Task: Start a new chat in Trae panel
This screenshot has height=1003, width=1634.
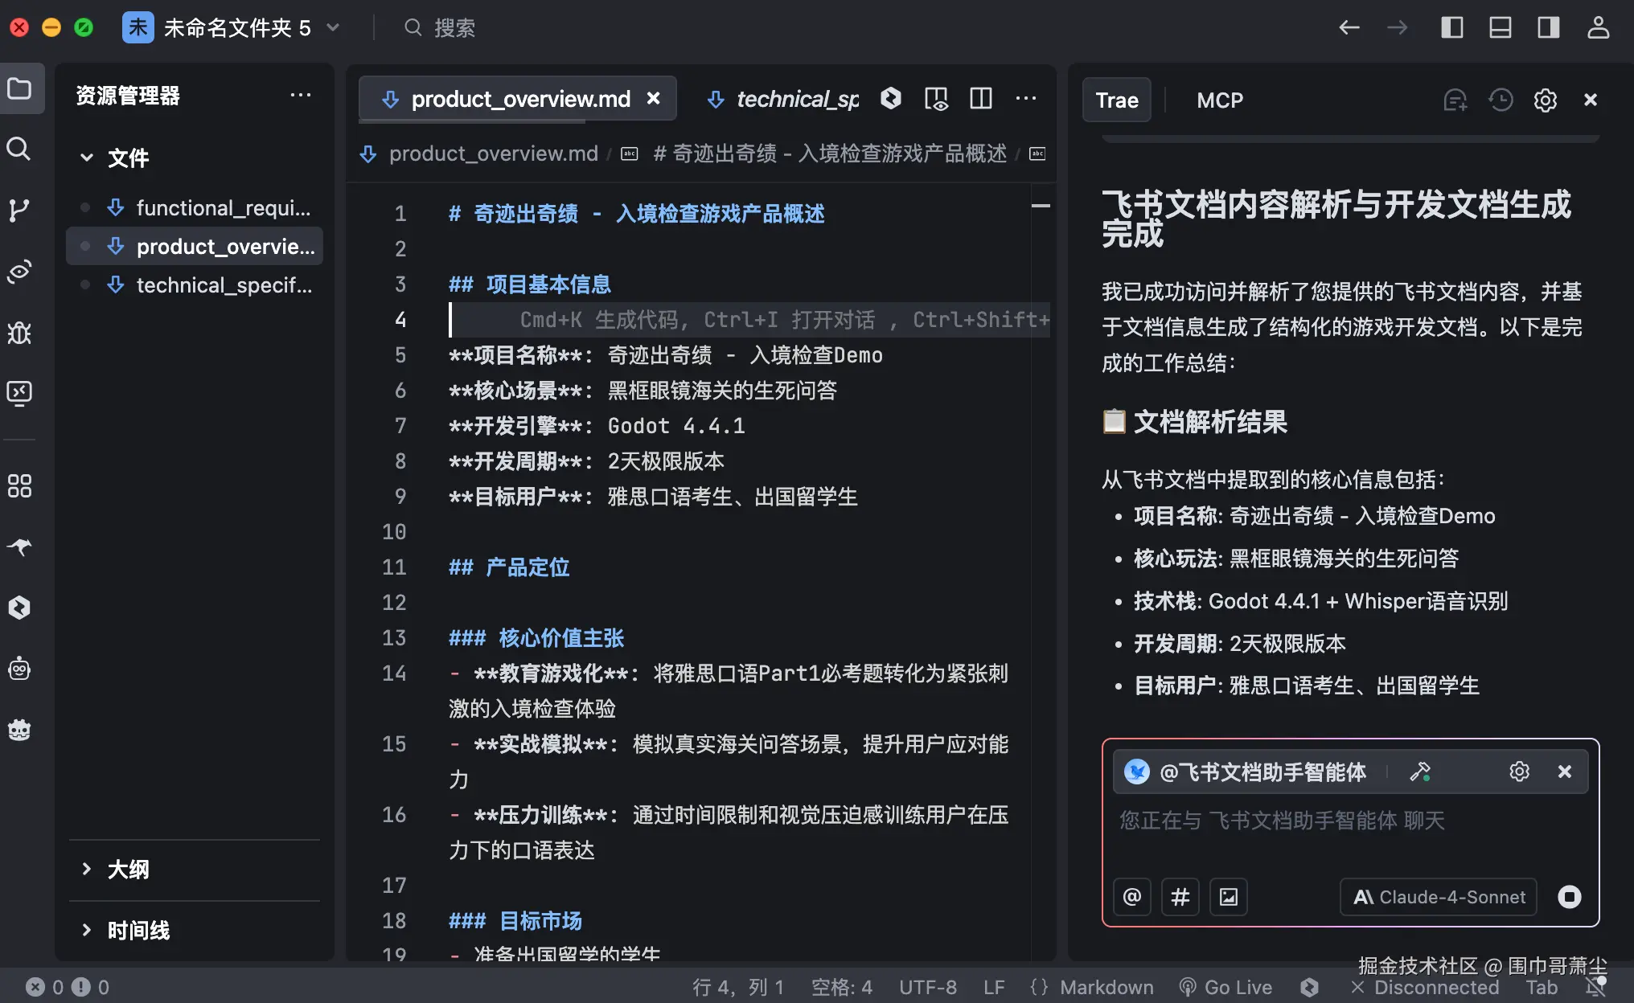Action: click(1454, 100)
